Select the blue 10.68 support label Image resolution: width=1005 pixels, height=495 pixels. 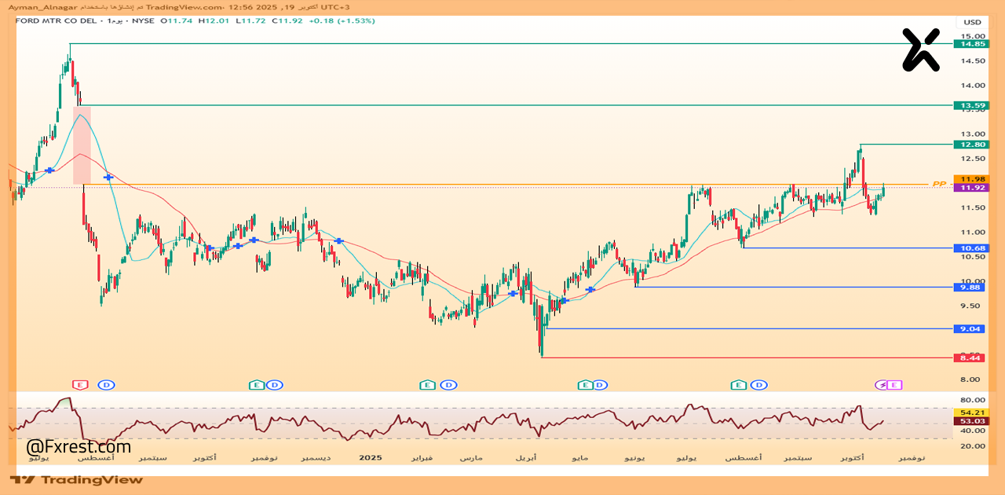pos(971,248)
